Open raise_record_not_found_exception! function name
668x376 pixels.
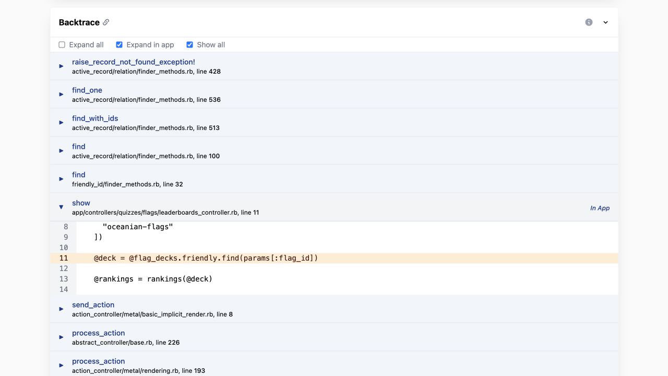[134, 62]
